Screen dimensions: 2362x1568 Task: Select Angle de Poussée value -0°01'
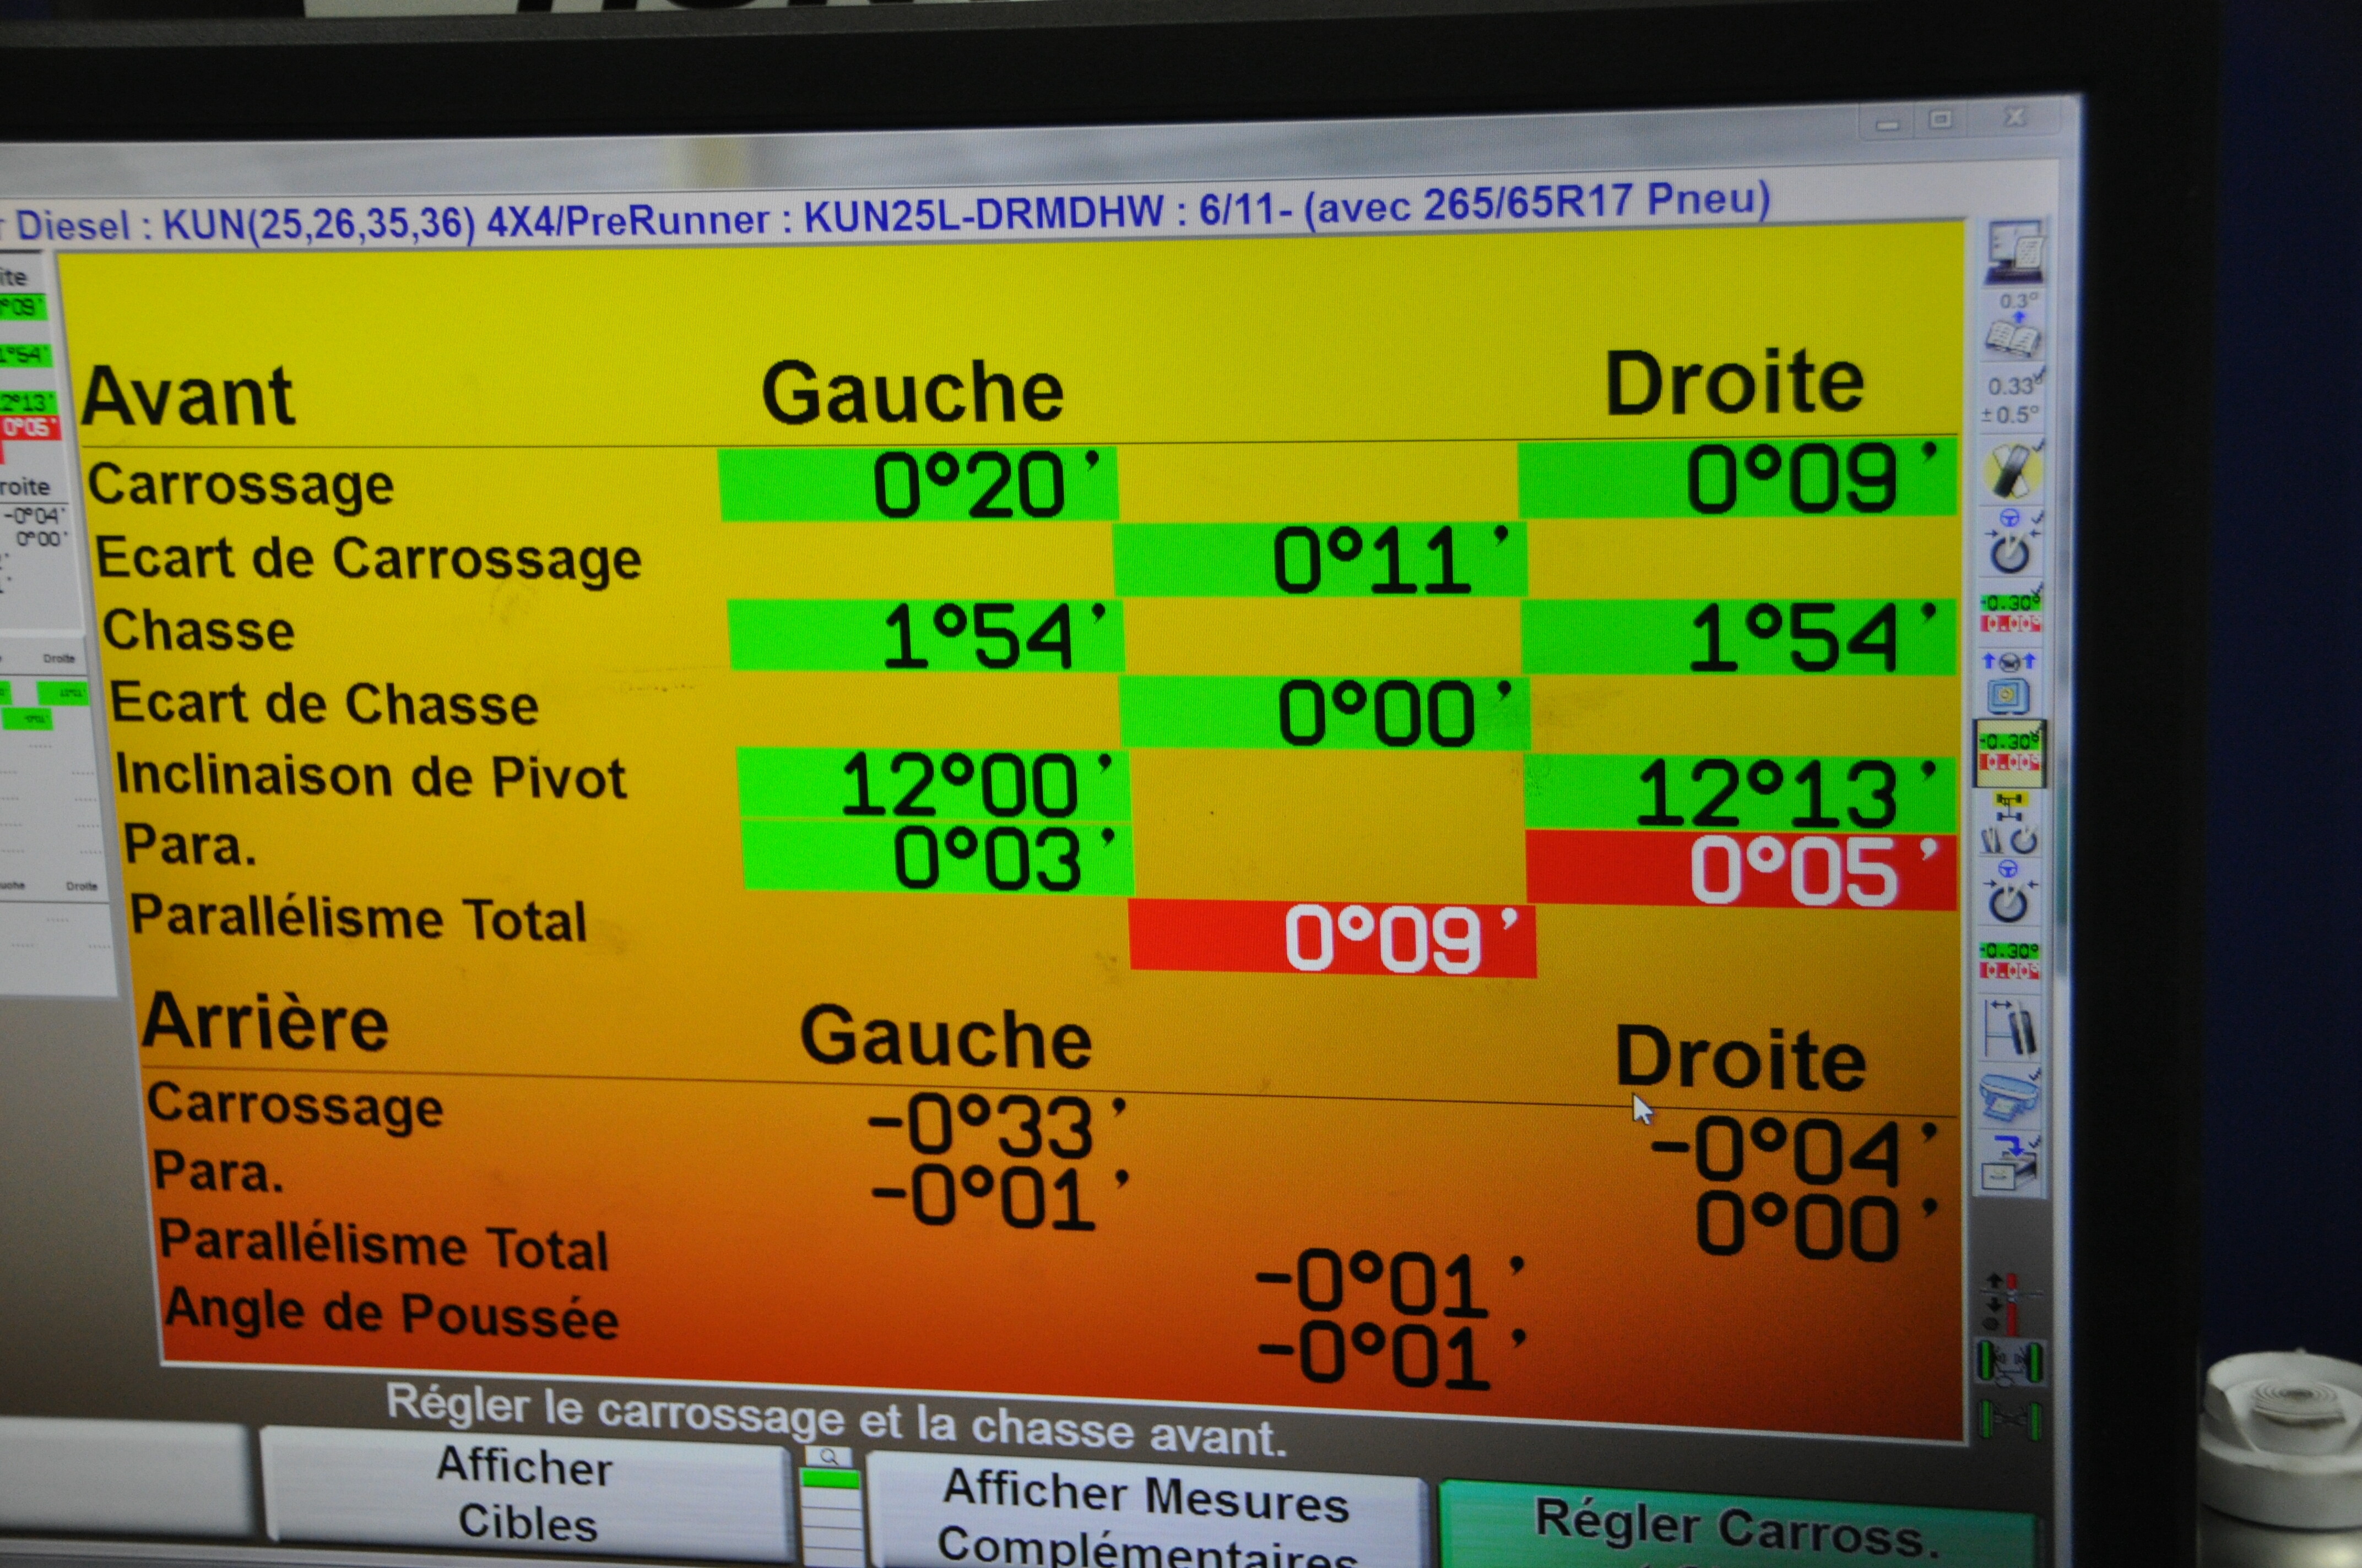(x=1393, y=1356)
